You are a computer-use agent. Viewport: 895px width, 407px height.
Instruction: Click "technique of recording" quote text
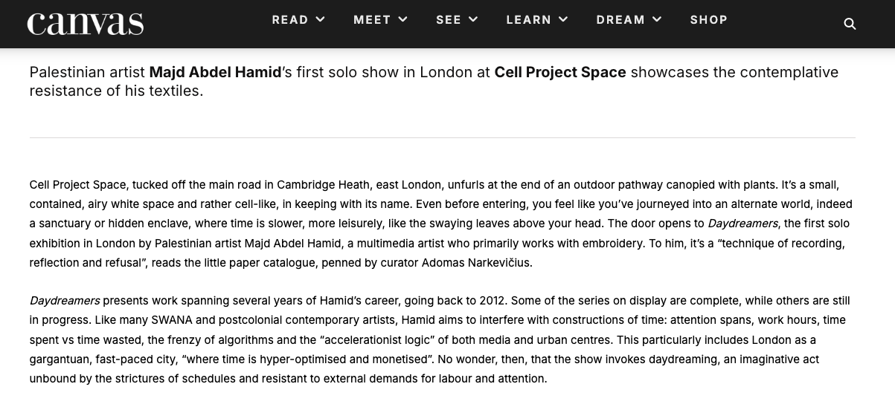781,244
